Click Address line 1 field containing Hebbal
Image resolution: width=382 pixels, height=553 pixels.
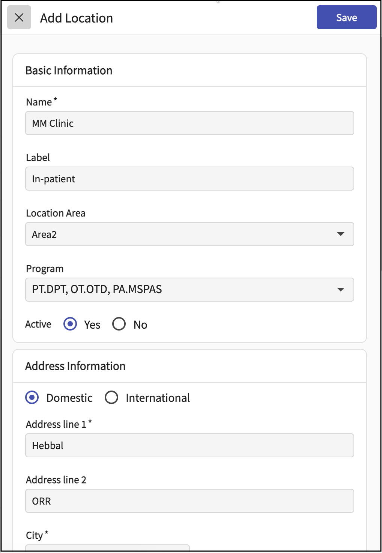point(189,445)
